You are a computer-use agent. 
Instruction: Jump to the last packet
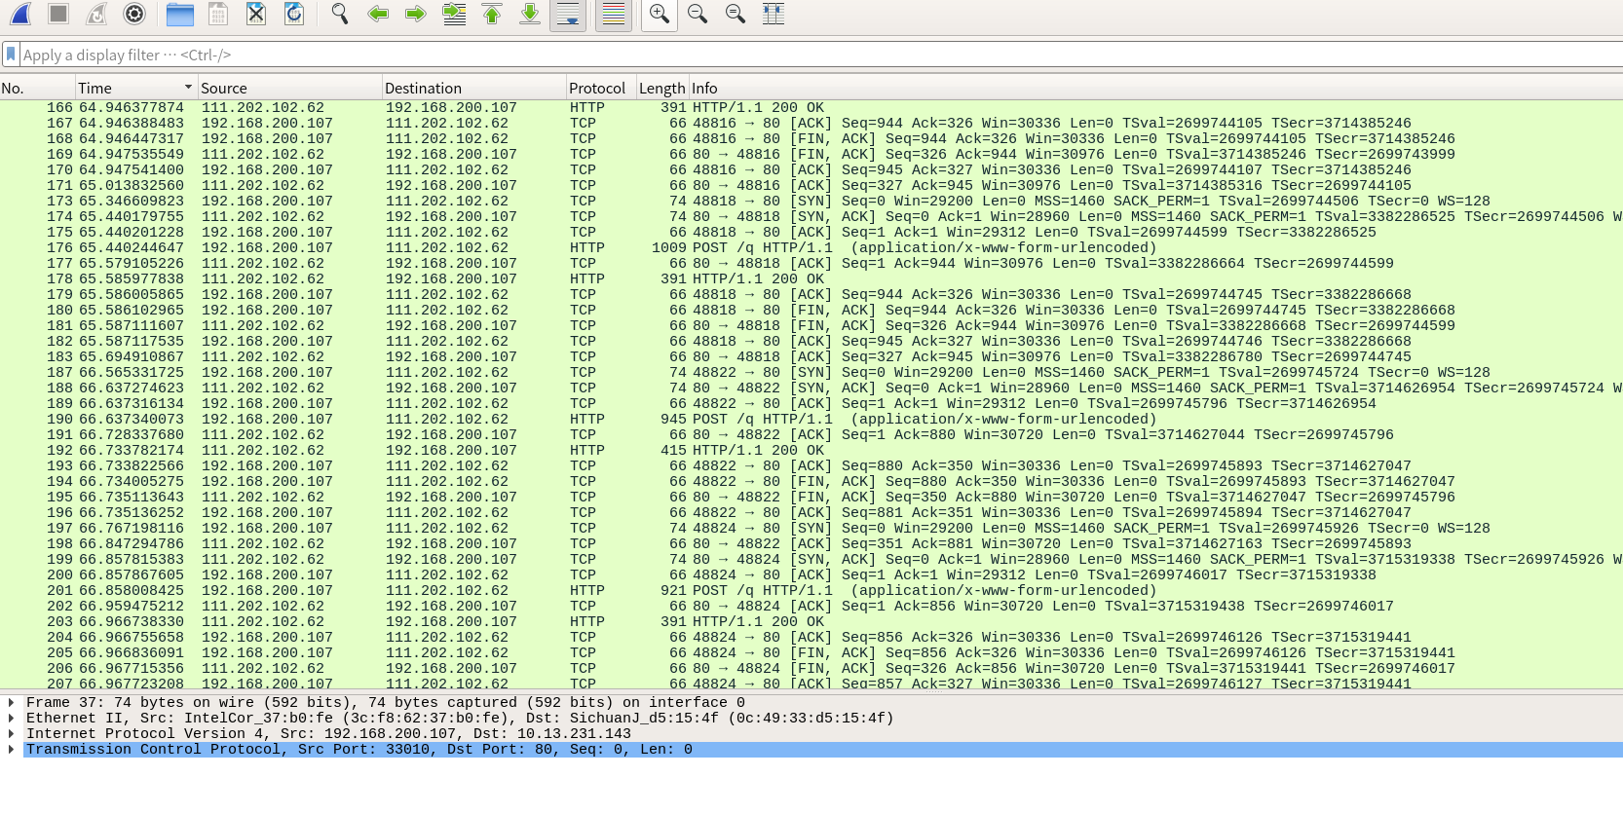pyautogui.click(x=530, y=14)
